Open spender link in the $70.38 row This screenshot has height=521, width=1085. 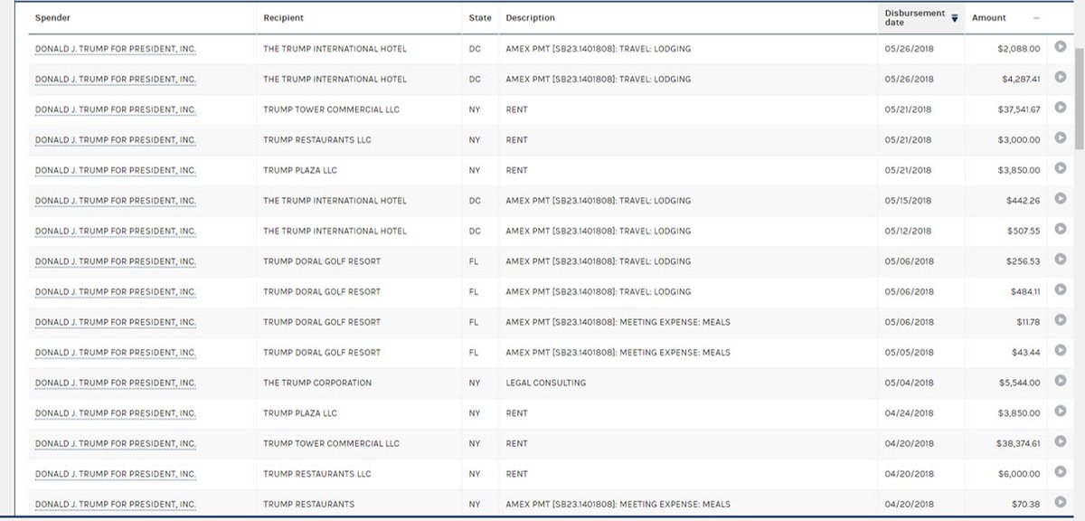coord(116,504)
